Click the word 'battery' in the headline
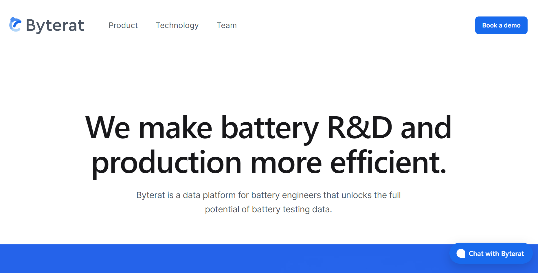Screen dimensions: 538x273 (269, 128)
